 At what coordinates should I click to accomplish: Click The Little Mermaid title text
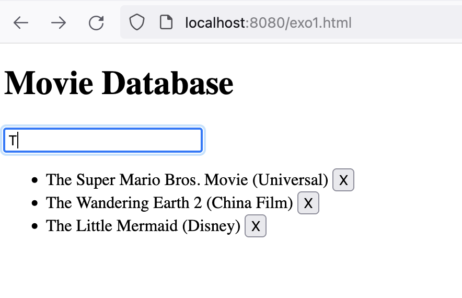112,226
